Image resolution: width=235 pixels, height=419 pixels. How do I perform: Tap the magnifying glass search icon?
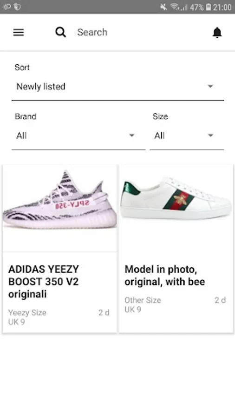[x=60, y=32]
